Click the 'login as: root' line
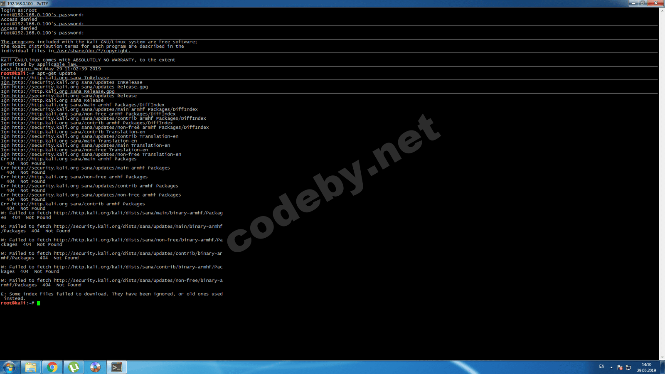The width and height of the screenshot is (665, 374). point(19,10)
